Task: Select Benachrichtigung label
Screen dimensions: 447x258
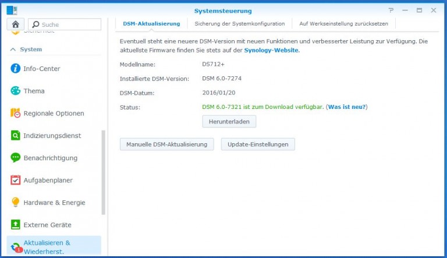Action: pos(51,158)
